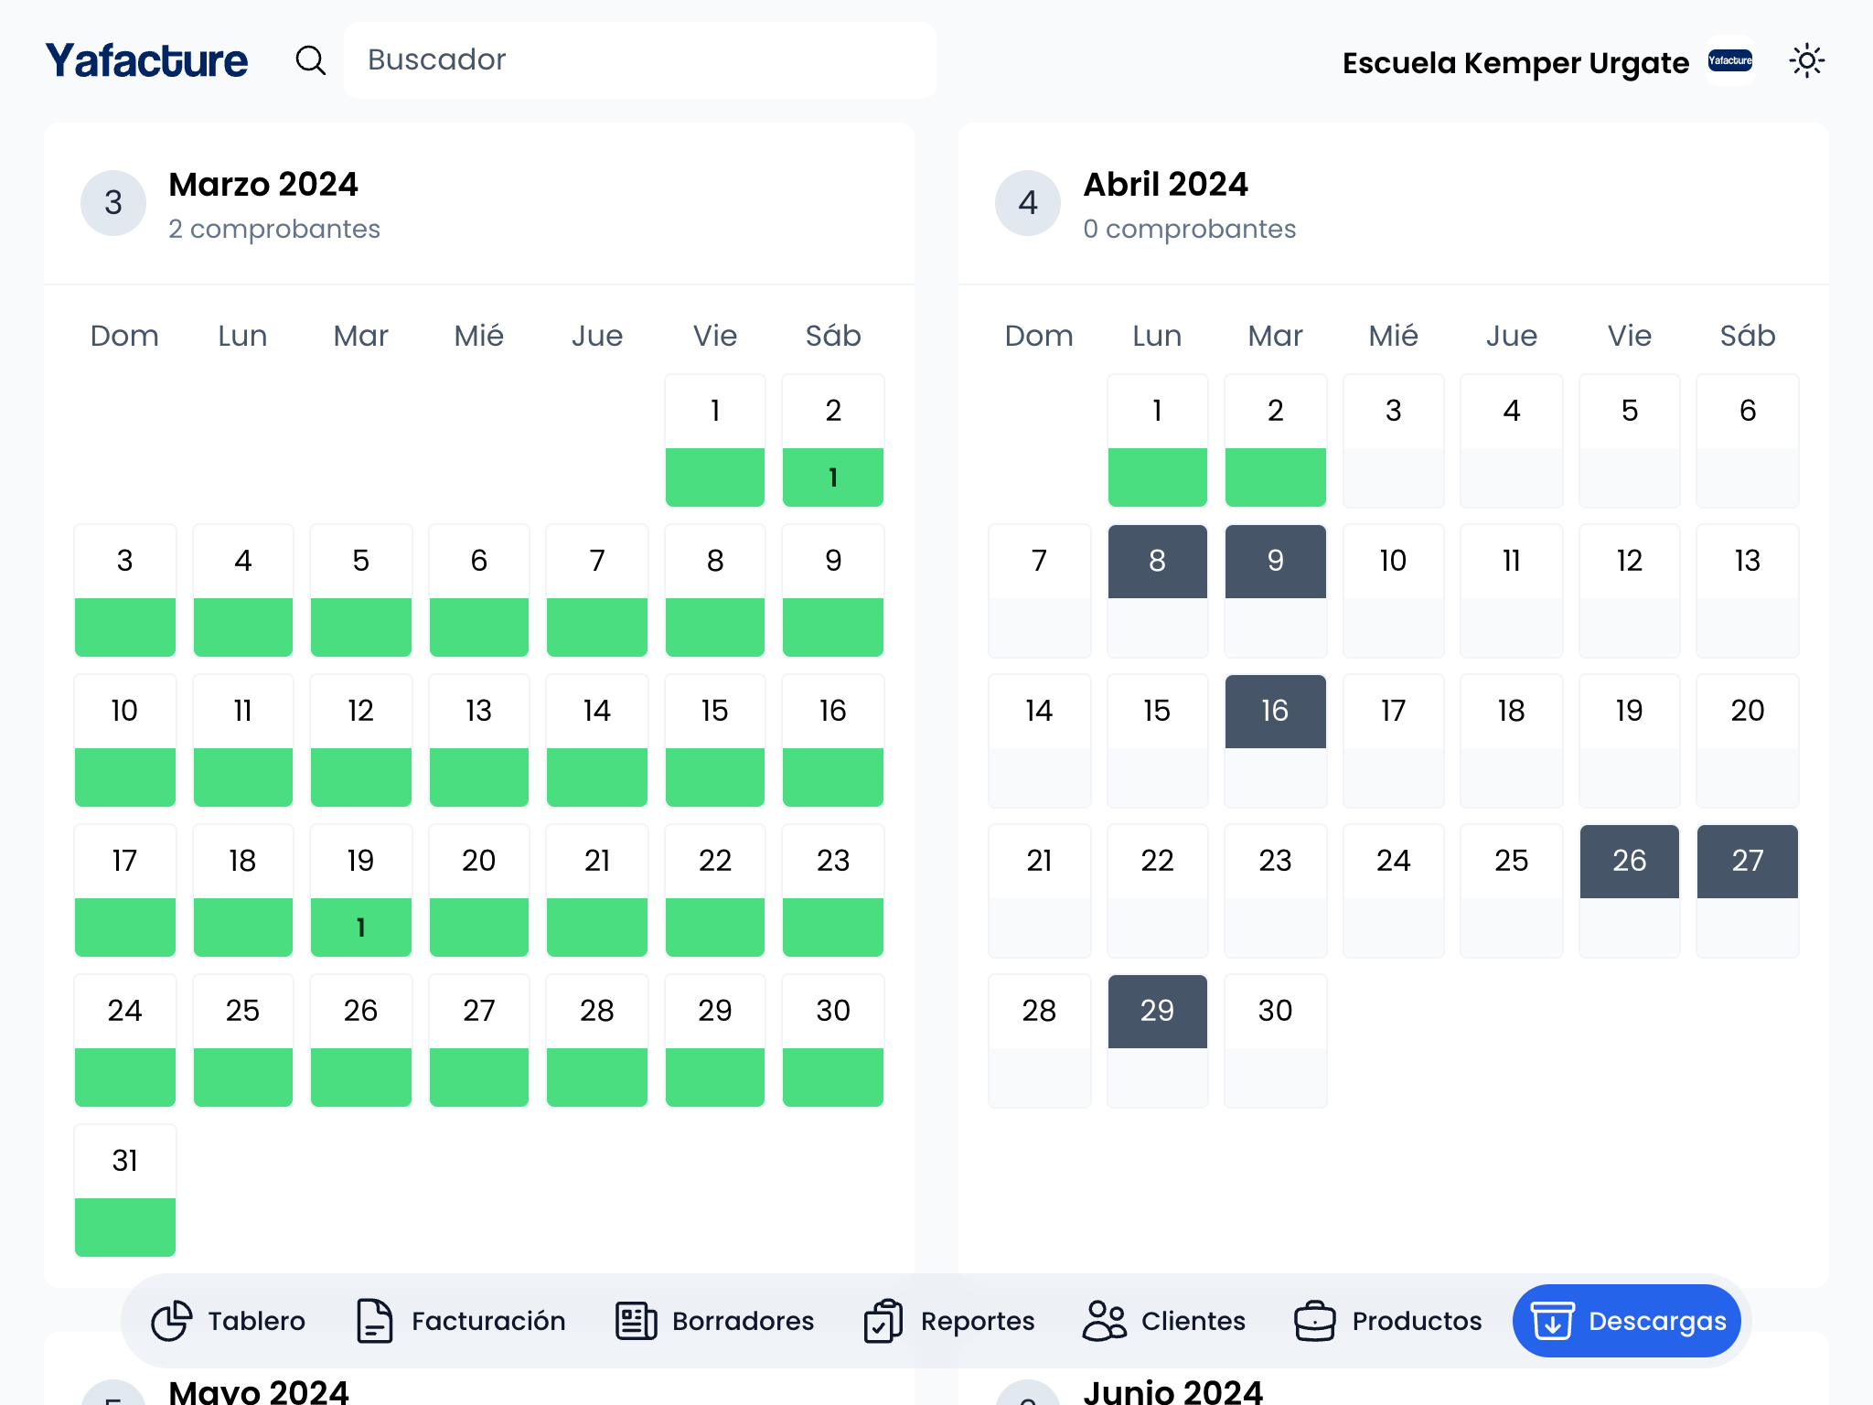This screenshot has width=1873, height=1405.
Task: Select April 30 in the Abril calendar
Action: [x=1276, y=1040]
